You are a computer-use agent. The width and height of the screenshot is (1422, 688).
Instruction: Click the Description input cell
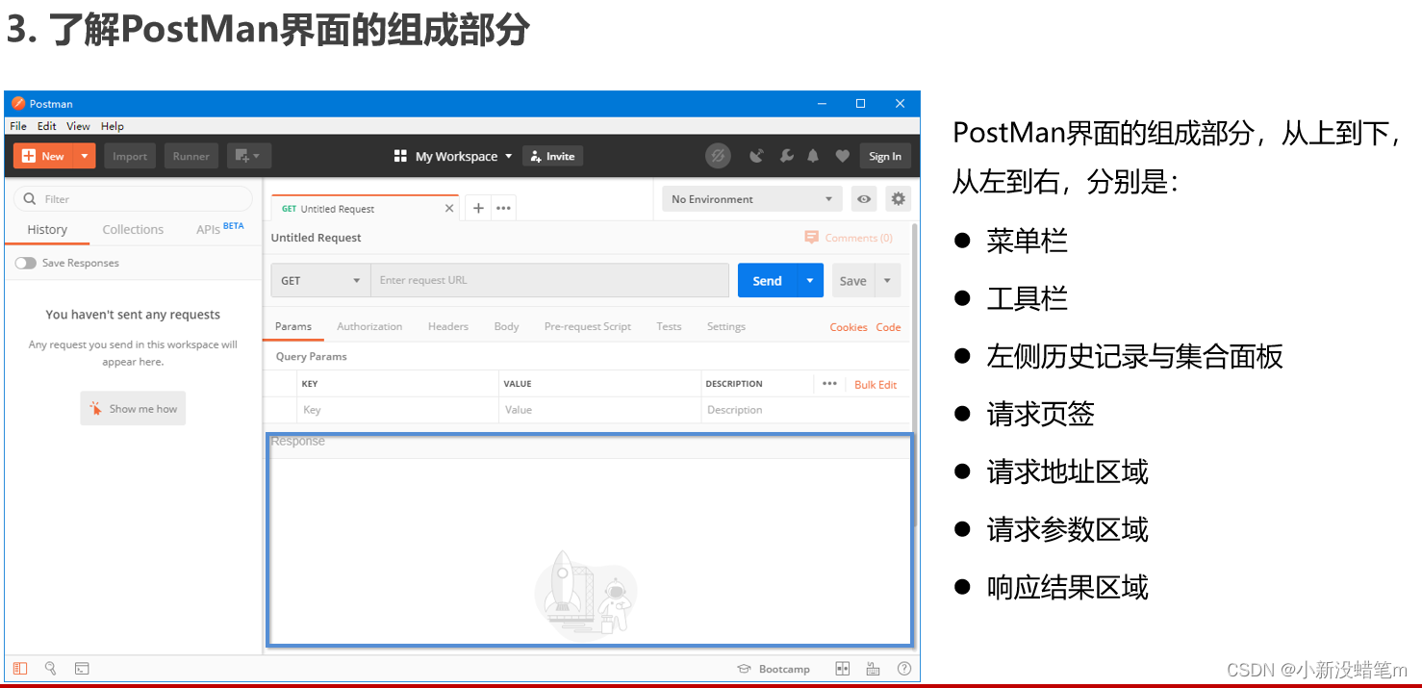[x=806, y=410]
